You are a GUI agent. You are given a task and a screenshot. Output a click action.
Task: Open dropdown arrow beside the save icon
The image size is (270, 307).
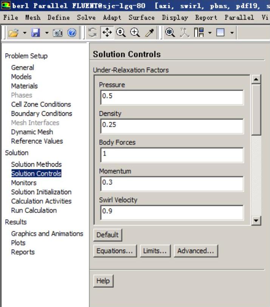tap(47, 34)
